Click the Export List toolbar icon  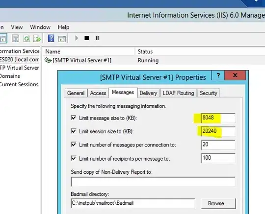pos(37,39)
